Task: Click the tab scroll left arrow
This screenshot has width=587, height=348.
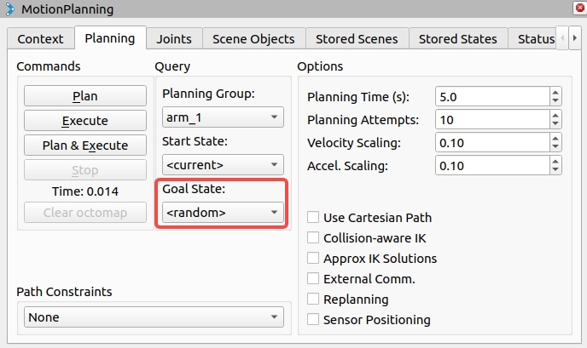Action: 562,38
